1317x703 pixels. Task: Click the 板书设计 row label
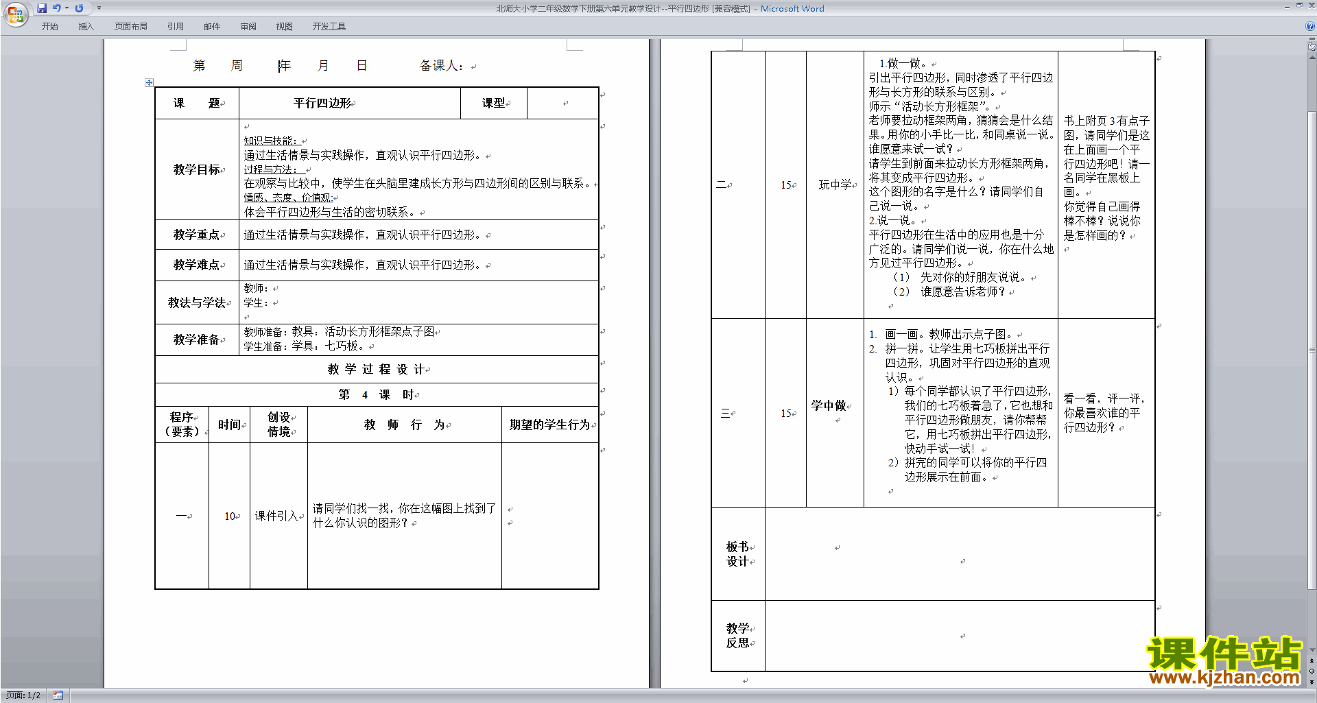737,554
